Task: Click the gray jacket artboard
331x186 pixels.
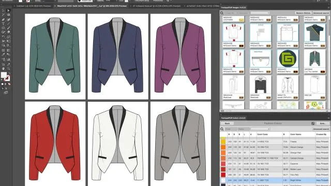Action: point(180,144)
